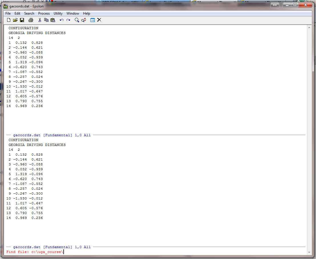Open the search-and-replace tool icon
316x259 pixels.
tap(84, 20)
